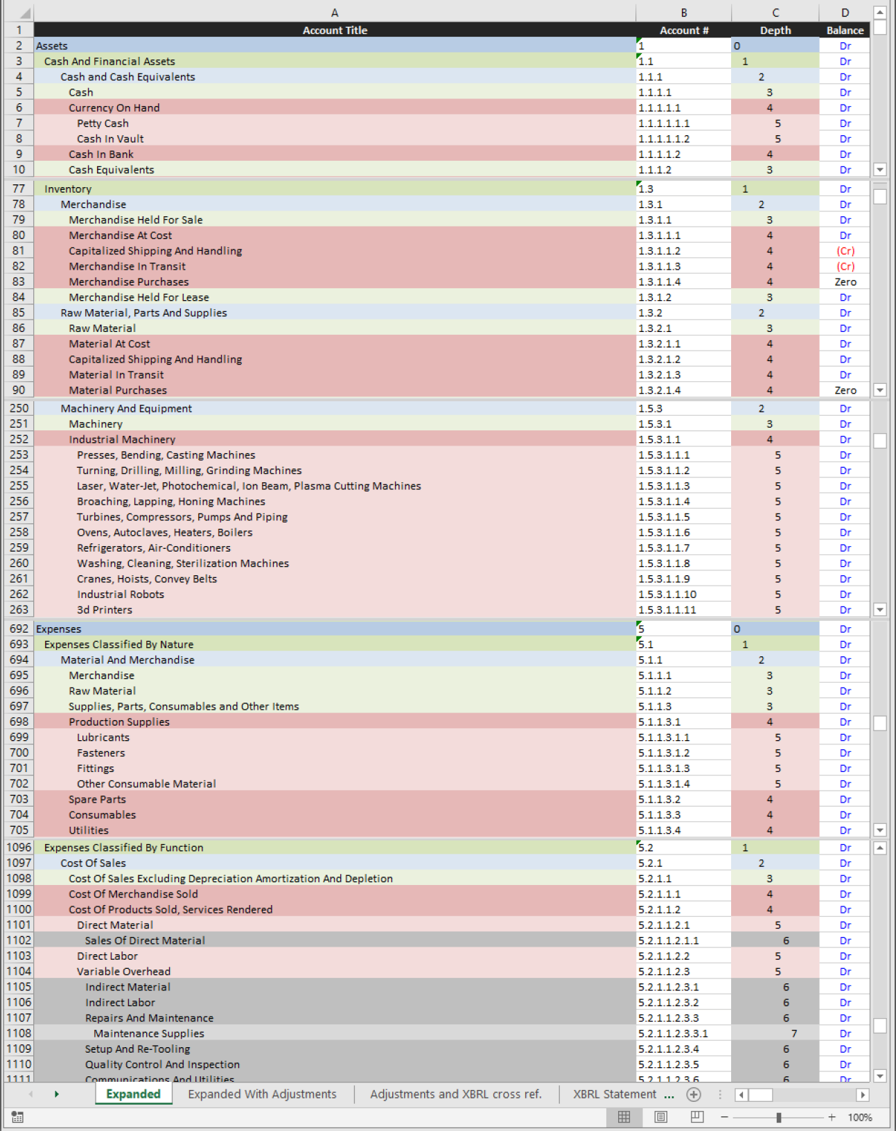Select the Lubricants cell

point(335,737)
